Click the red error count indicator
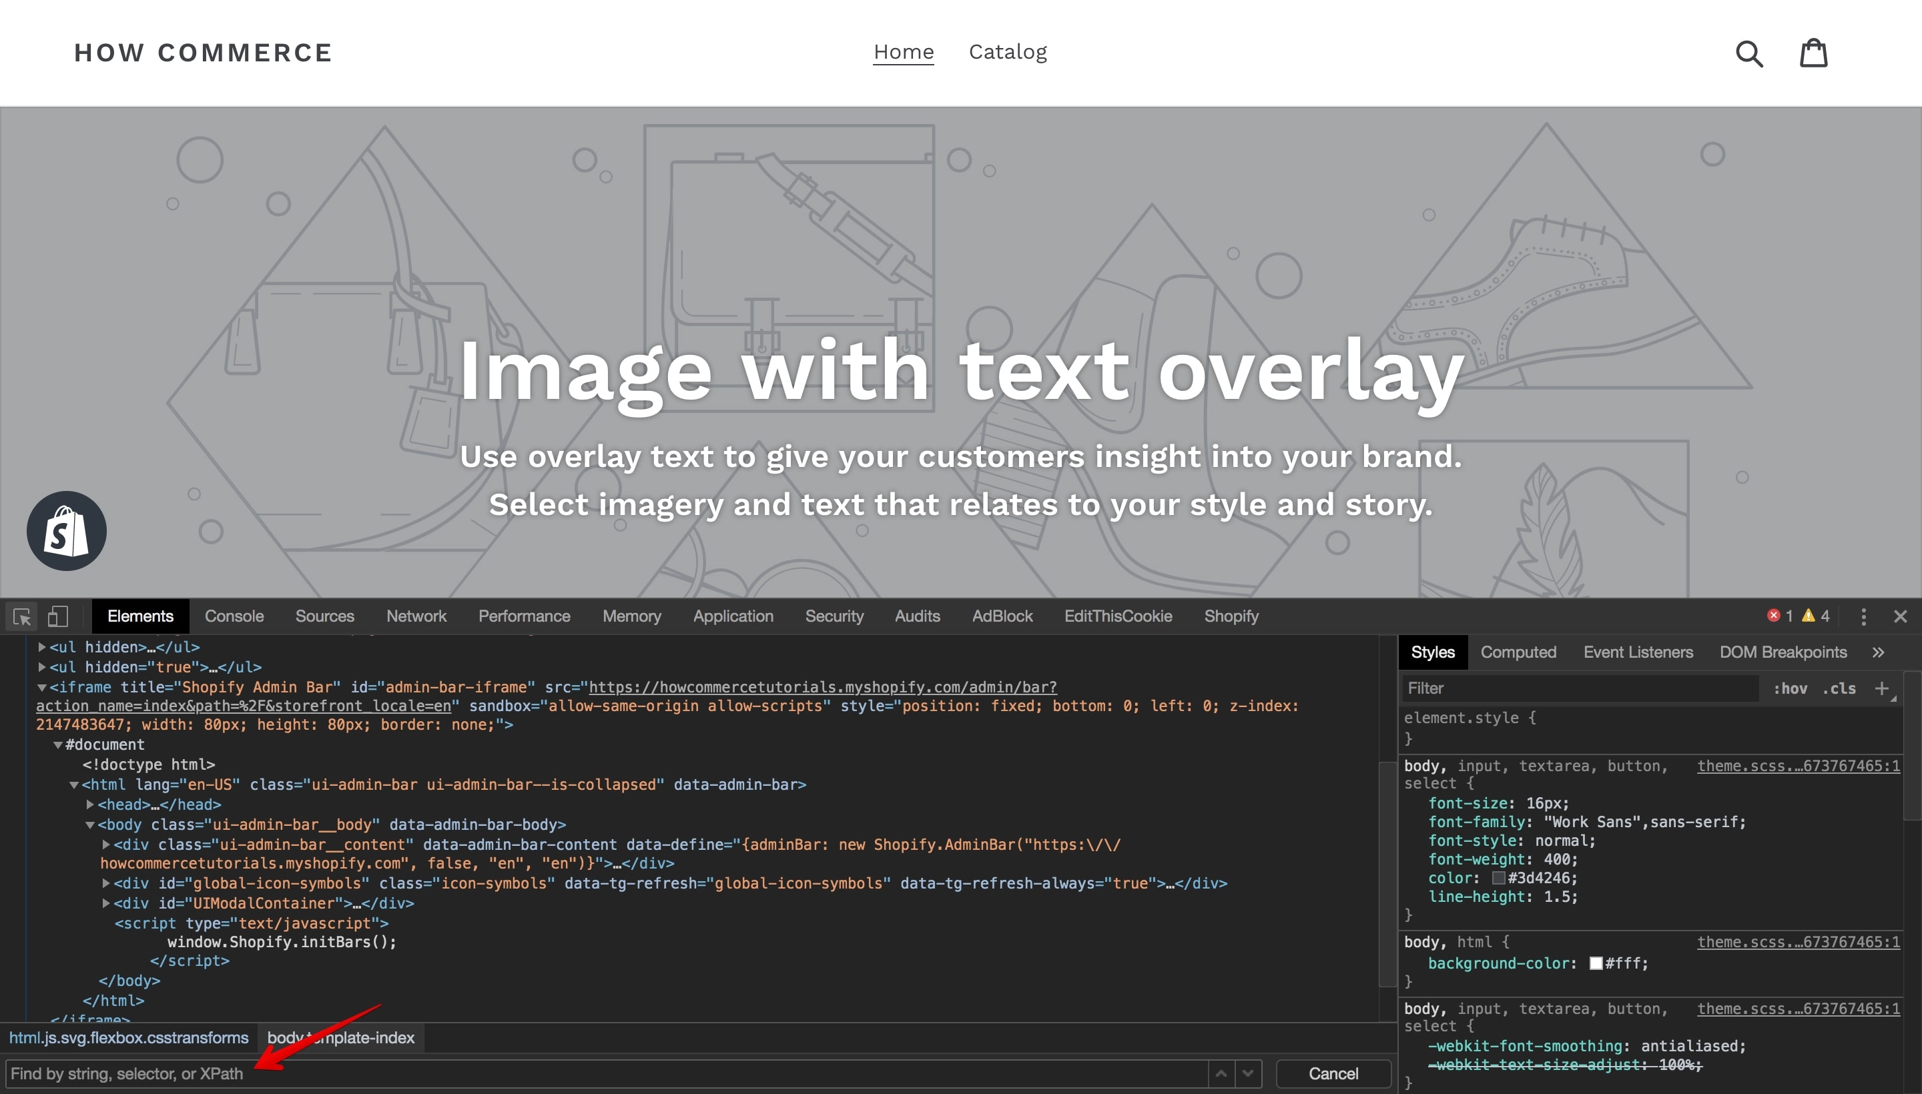The width and height of the screenshot is (1922, 1094). [x=1781, y=616]
